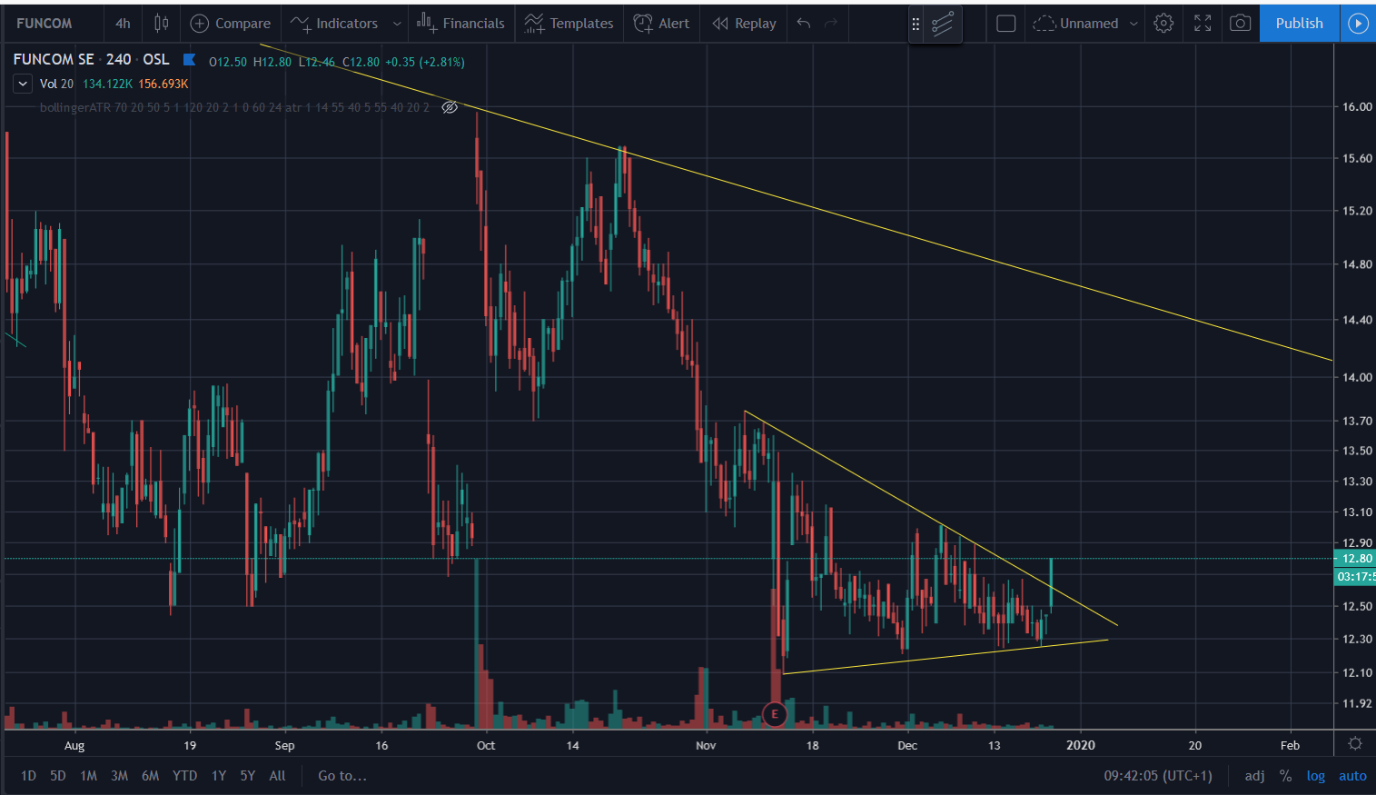Select the 5D time range
This screenshot has width=1376, height=795.
pos(58,775)
